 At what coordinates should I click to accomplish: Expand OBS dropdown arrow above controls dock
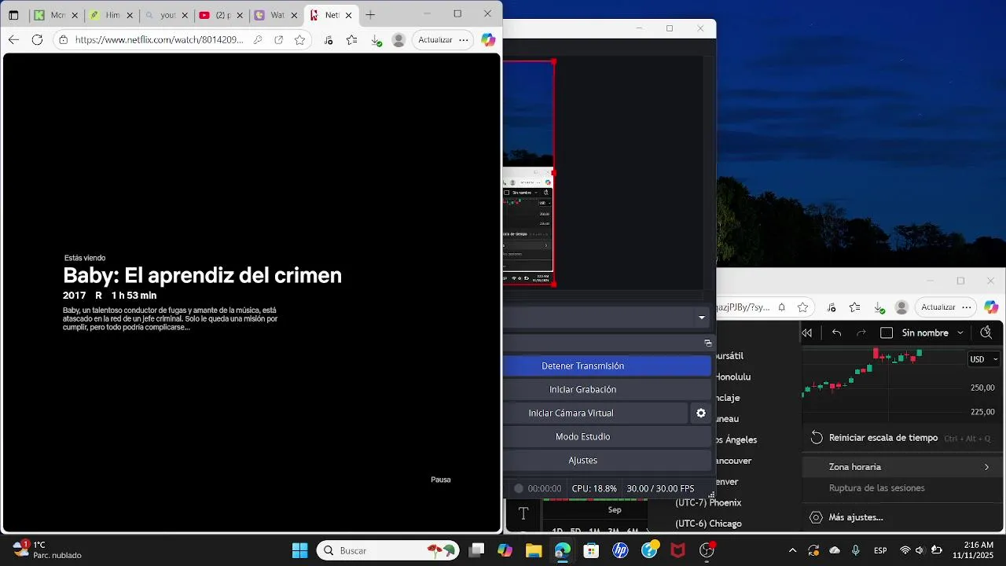pos(701,318)
